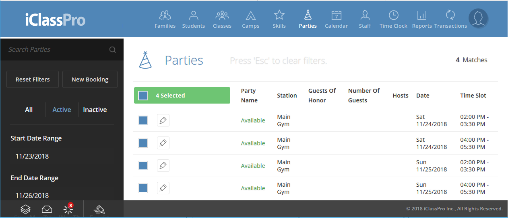Click Available in the Sat 02:00 PM row
508x218 pixels.
coord(253,120)
